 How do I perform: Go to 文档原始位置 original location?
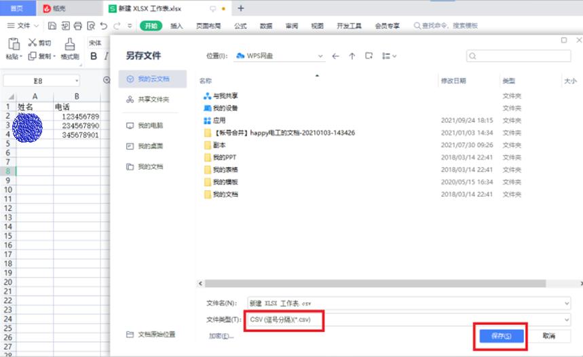click(x=151, y=335)
